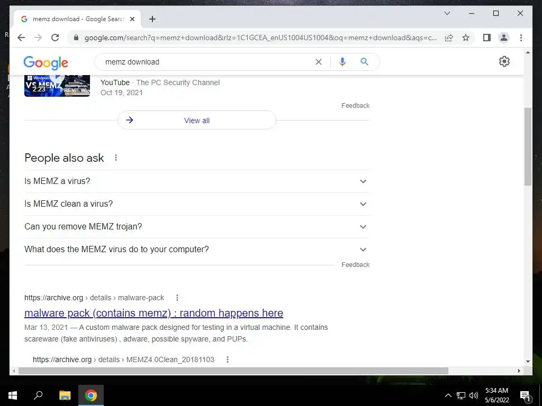The width and height of the screenshot is (542, 406).
Task: Open File Explorer from taskbar
Action: [65, 395]
